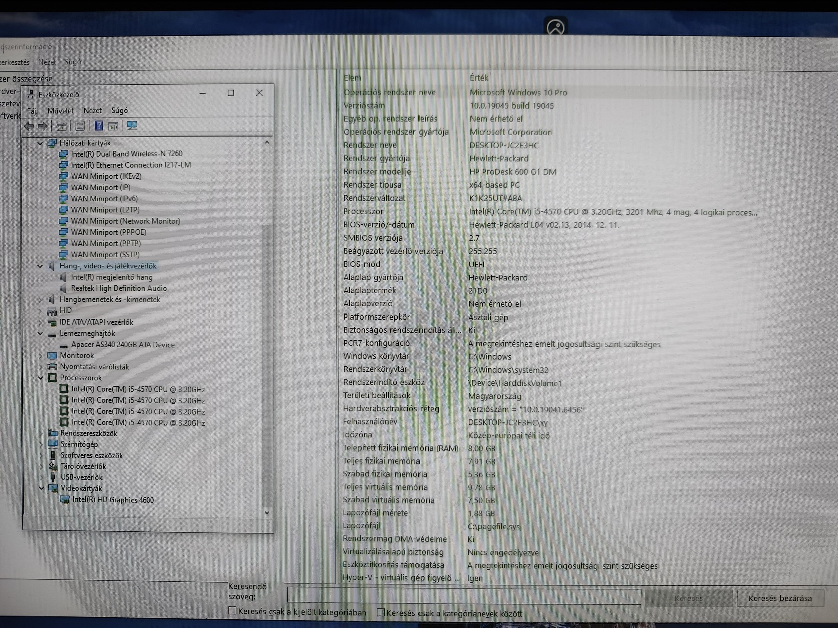This screenshot has width=838, height=628.
Task: Click the 'Elem' column header
Action: 352,78
